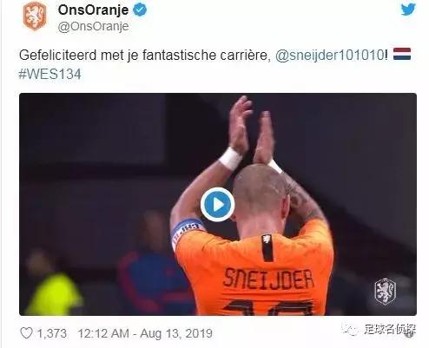Click the Twitter bird logo
Screen dimensions: 429x348
(408, 10)
